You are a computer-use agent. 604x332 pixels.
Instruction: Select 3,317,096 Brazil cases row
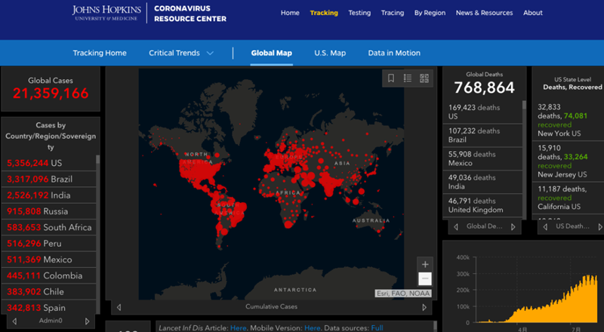tap(48, 179)
